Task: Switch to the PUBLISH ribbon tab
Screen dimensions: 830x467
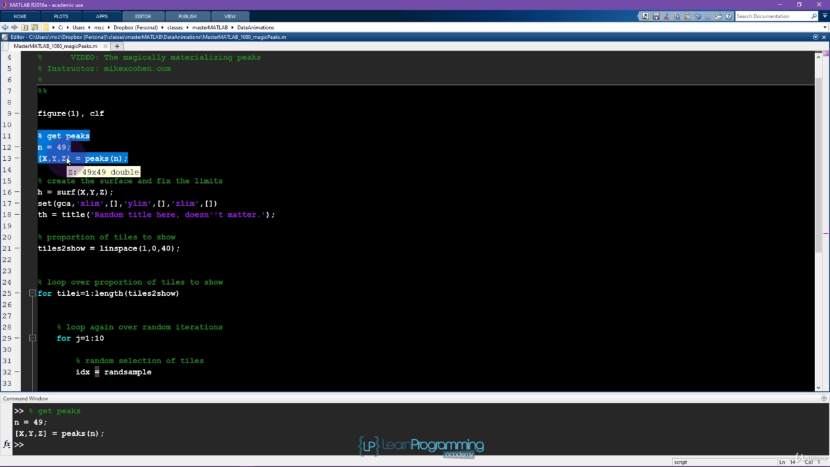Action: 187,16
